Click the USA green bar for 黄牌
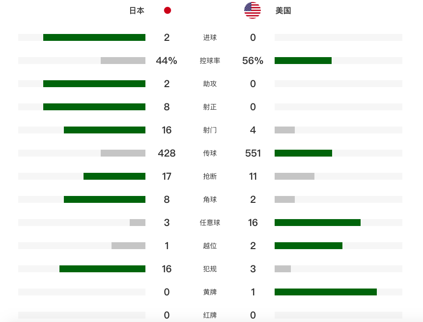Viewport: 423px width, 322px height. (326, 292)
